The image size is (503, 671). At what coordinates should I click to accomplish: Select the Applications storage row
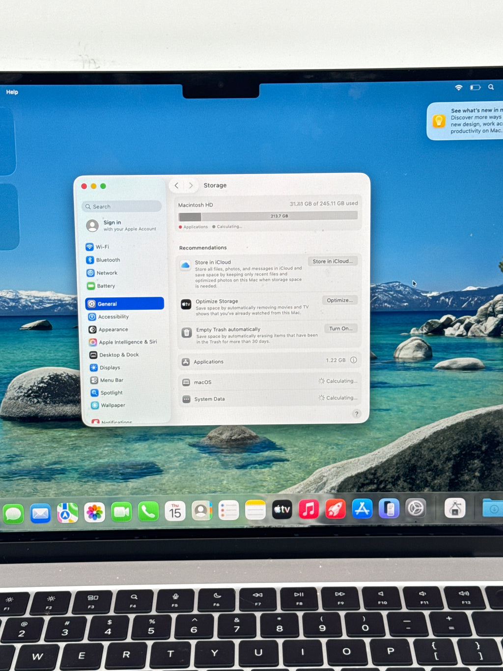point(269,361)
